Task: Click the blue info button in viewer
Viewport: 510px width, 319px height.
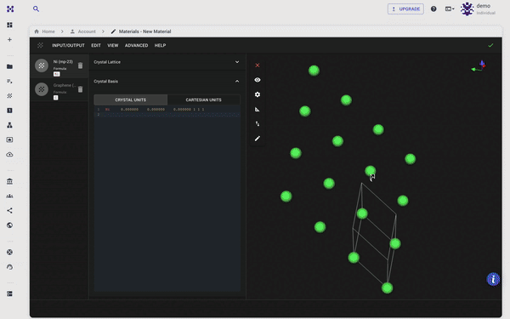Action: pos(493,279)
